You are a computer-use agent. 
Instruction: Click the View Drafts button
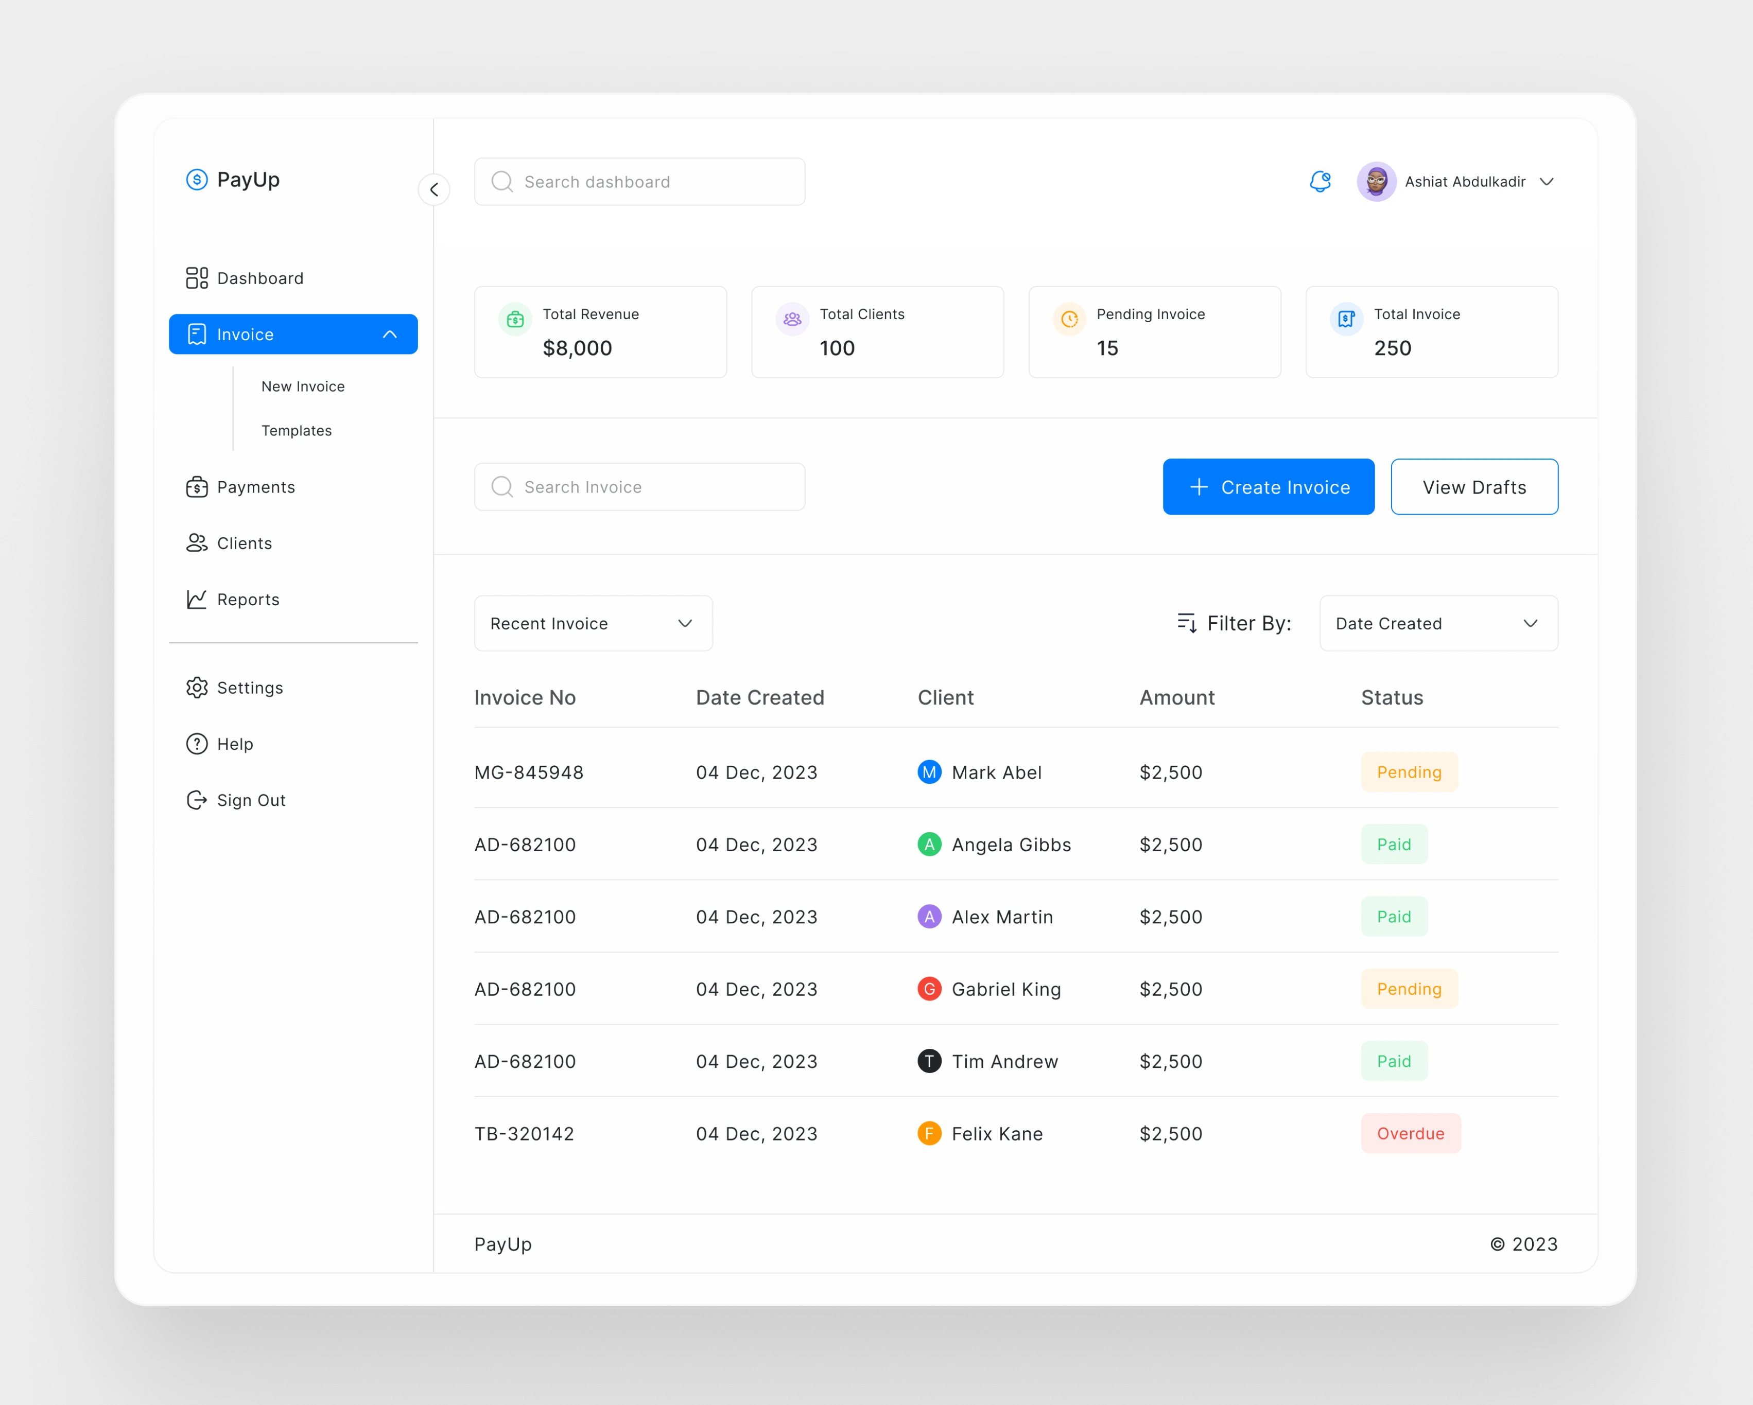1473,487
